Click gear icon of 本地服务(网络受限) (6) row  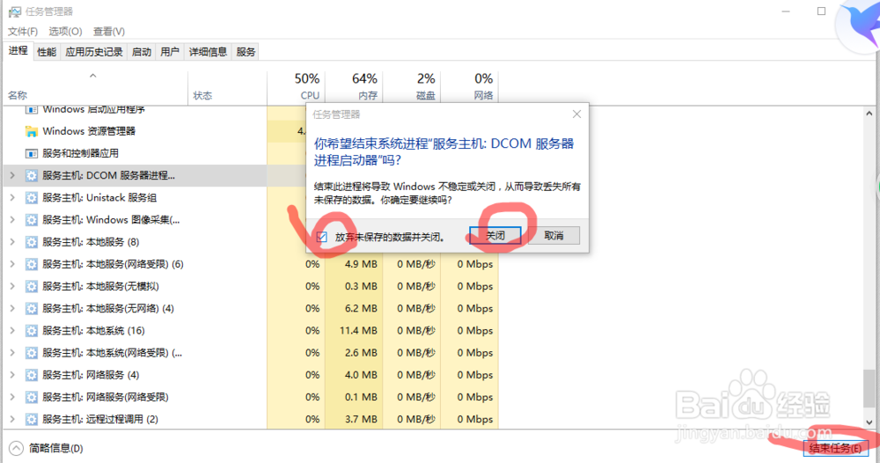(x=32, y=264)
